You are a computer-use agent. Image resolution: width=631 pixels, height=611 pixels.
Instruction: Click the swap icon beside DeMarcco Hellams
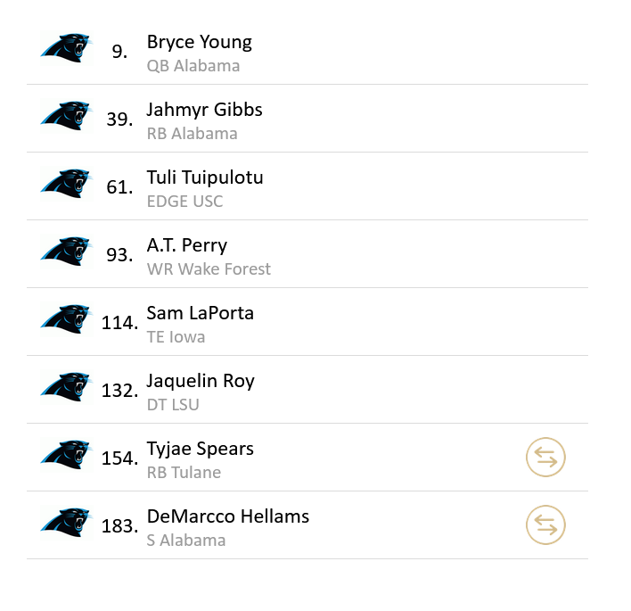coord(545,525)
